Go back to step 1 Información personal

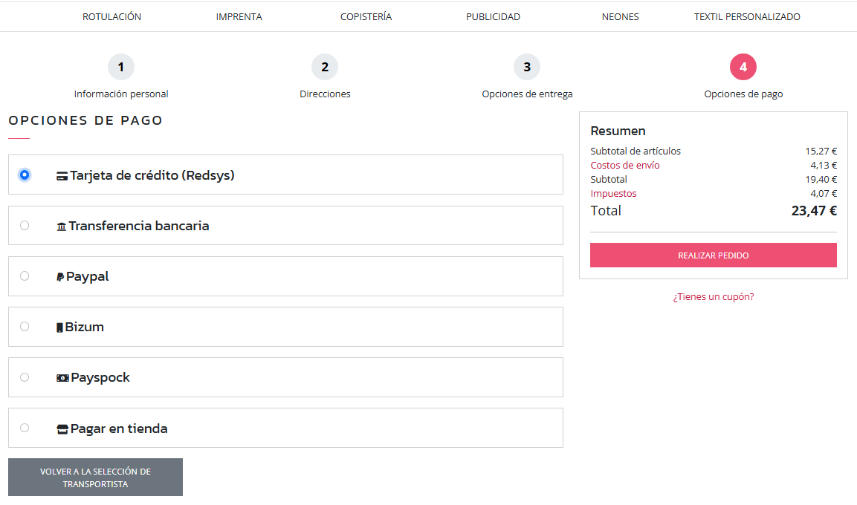point(121,68)
